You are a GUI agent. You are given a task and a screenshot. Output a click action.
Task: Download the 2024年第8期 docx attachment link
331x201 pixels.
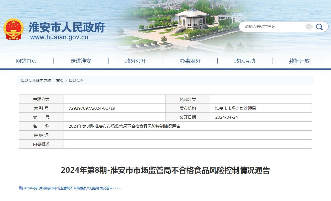[x=72, y=188]
